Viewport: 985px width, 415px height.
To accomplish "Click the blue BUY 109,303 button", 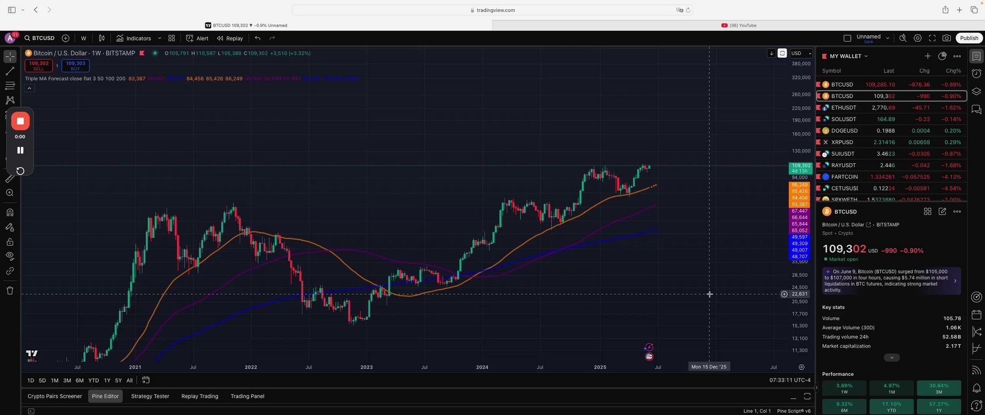I will coord(76,66).
